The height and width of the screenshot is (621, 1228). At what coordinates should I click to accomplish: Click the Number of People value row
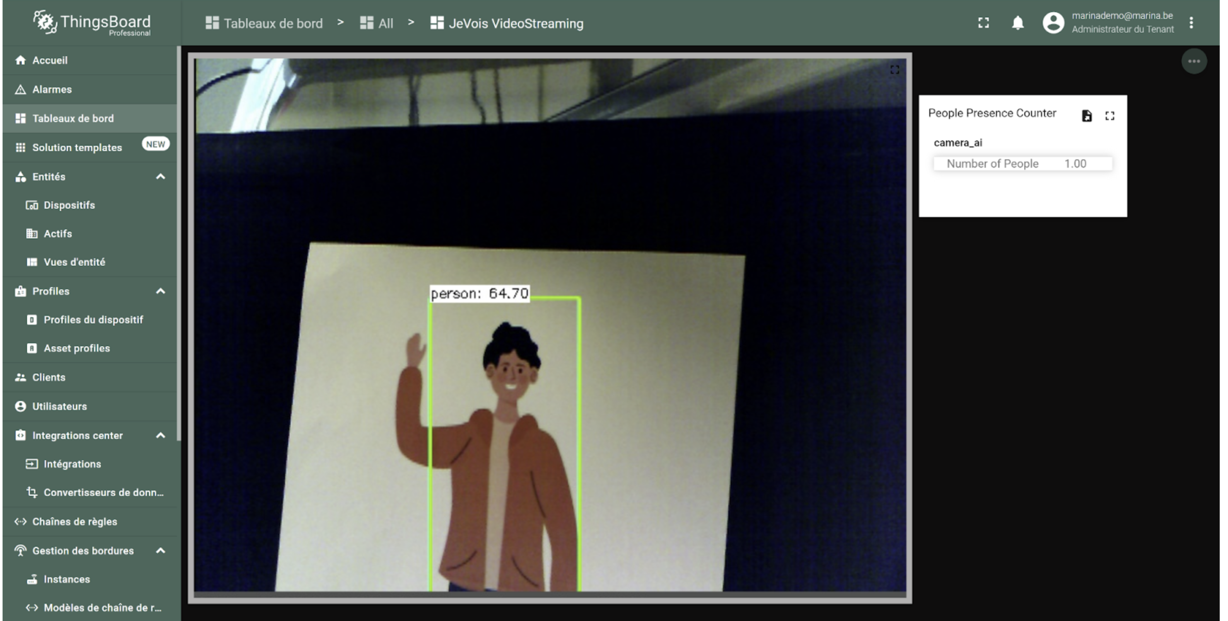[1022, 164]
